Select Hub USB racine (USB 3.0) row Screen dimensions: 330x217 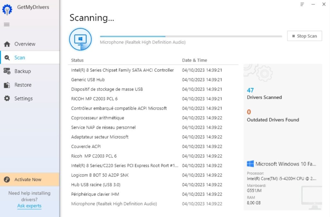[153, 184]
